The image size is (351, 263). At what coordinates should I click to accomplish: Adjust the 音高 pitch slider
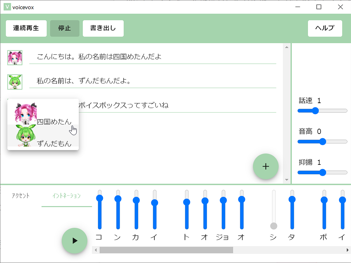click(x=322, y=141)
